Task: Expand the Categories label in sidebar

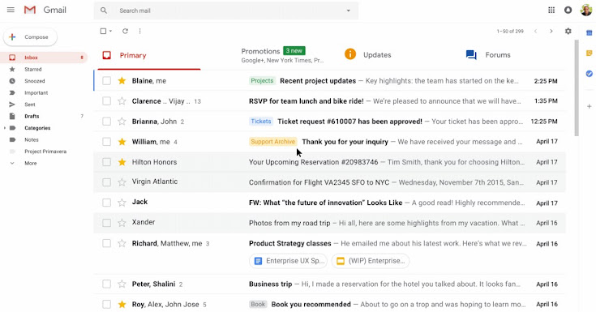Action: tap(5, 128)
